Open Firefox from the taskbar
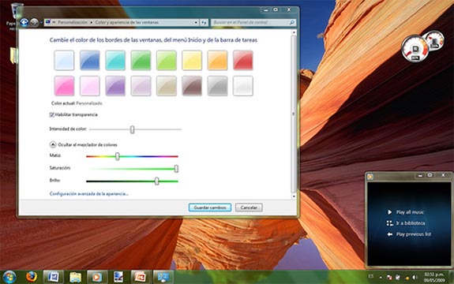This screenshot has height=284, width=454. point(32,277)
